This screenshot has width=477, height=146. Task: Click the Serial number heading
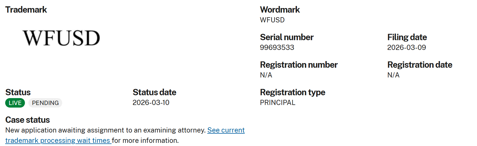(287, 37)
